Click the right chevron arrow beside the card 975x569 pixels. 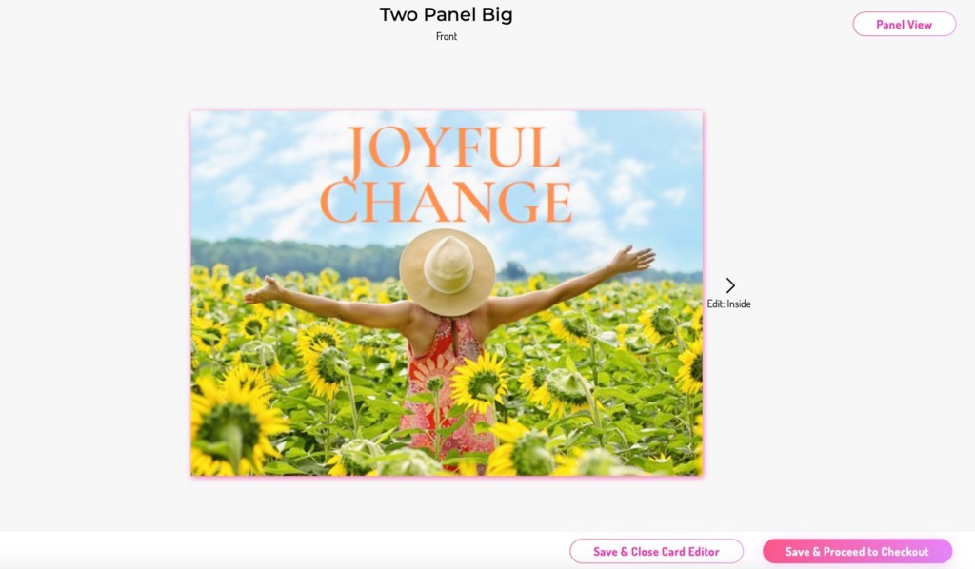(x=730, y=285)
